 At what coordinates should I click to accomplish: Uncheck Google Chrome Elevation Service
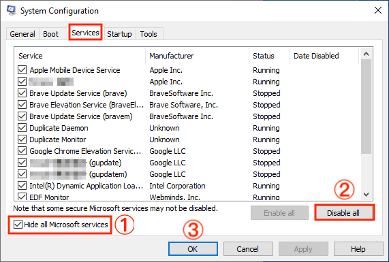coord(22,151)
